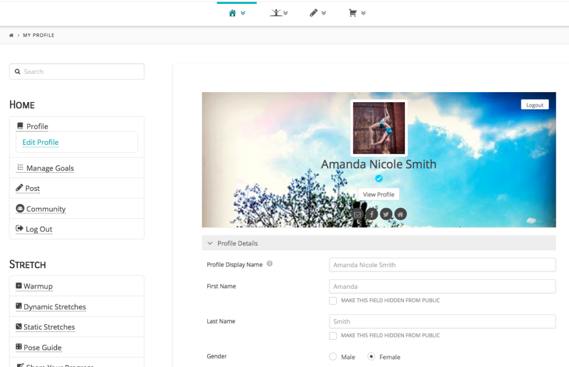
Task: Click the breadcrumb home icon
Action: 11,35
